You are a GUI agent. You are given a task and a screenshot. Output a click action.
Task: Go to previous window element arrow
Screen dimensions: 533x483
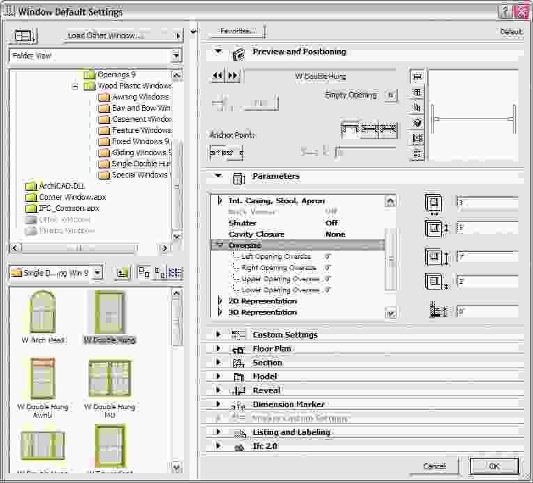pos(217,75)
